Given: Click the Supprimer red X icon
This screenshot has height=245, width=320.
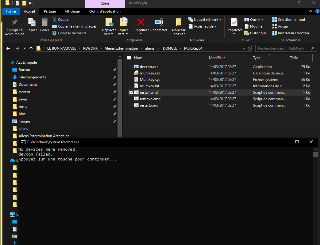Looking at the screenshot, I should (x=141, y=22).
